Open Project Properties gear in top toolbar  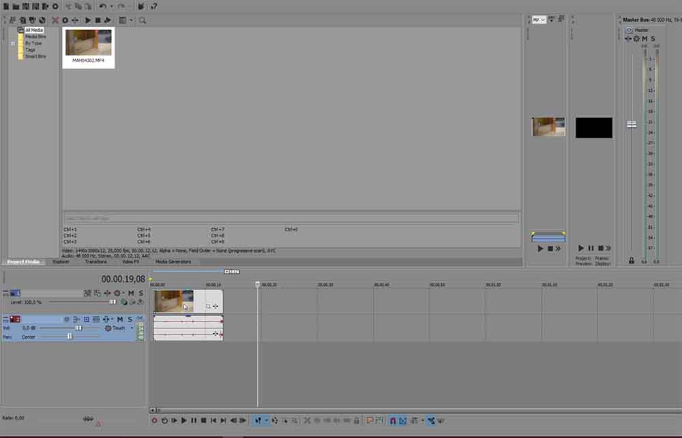tap(55, 7)
